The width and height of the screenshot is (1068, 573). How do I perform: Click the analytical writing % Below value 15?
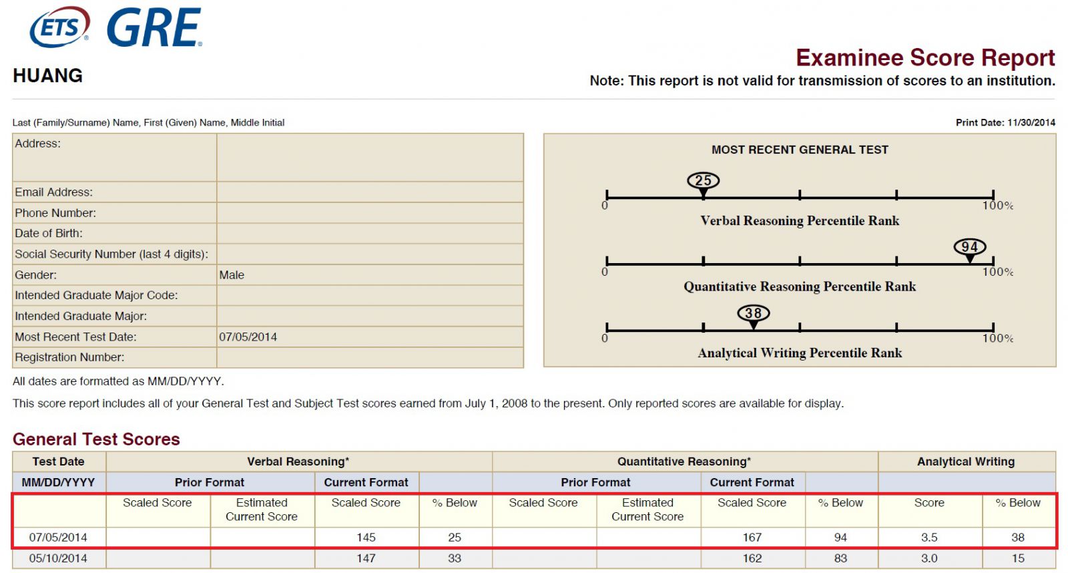[x=1018, y=558]
